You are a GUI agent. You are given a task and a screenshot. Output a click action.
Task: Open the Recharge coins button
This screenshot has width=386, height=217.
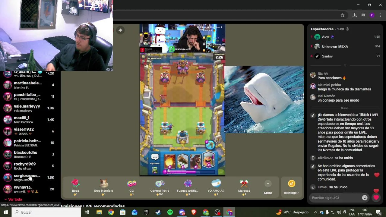click(291, 187)
